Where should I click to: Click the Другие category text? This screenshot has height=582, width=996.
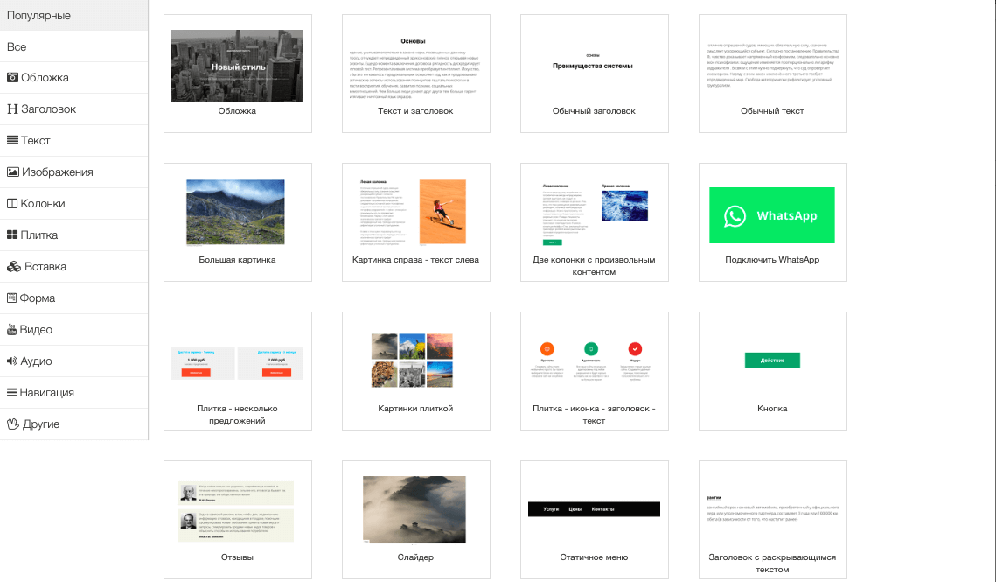click(41, 424)
